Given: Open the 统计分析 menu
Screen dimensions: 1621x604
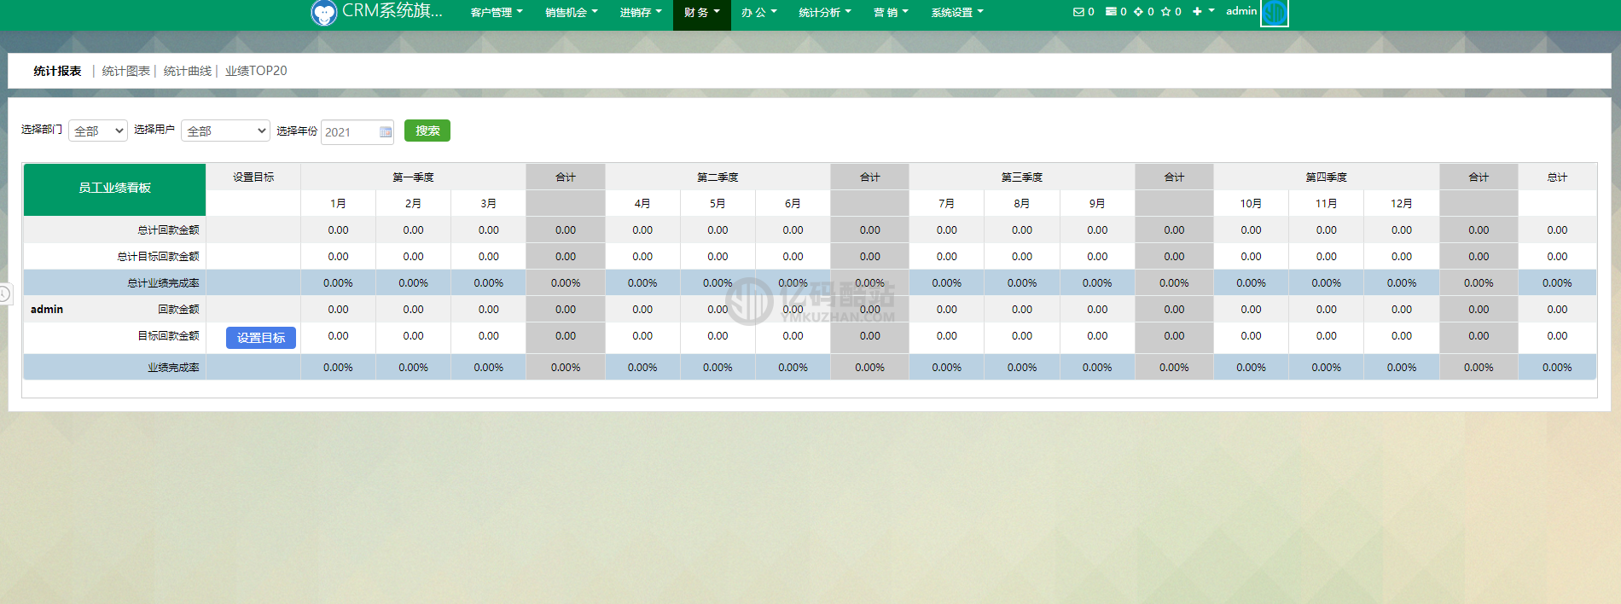Looking at the screenshot, I should pyautogui.click(x=824, y=13).
